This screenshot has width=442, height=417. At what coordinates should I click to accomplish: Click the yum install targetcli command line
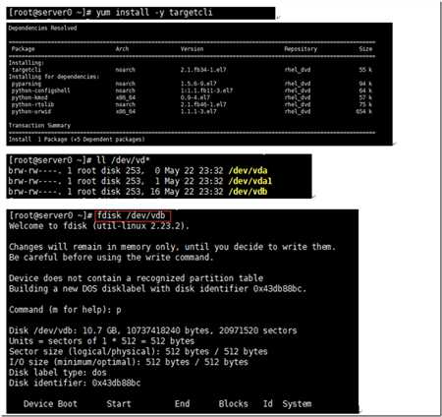click(x=110, y=13)
